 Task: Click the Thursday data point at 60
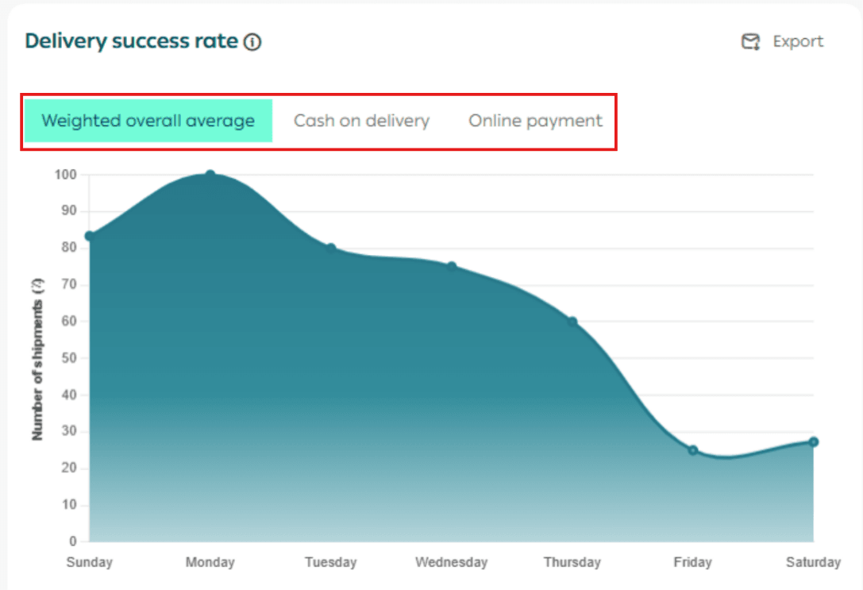coord(572,322)
